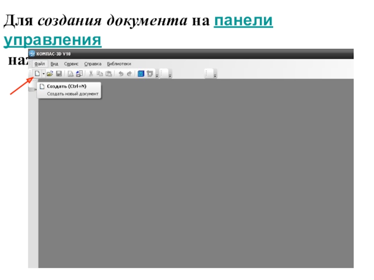Click the Save floppy disk icon

[59, 74]
